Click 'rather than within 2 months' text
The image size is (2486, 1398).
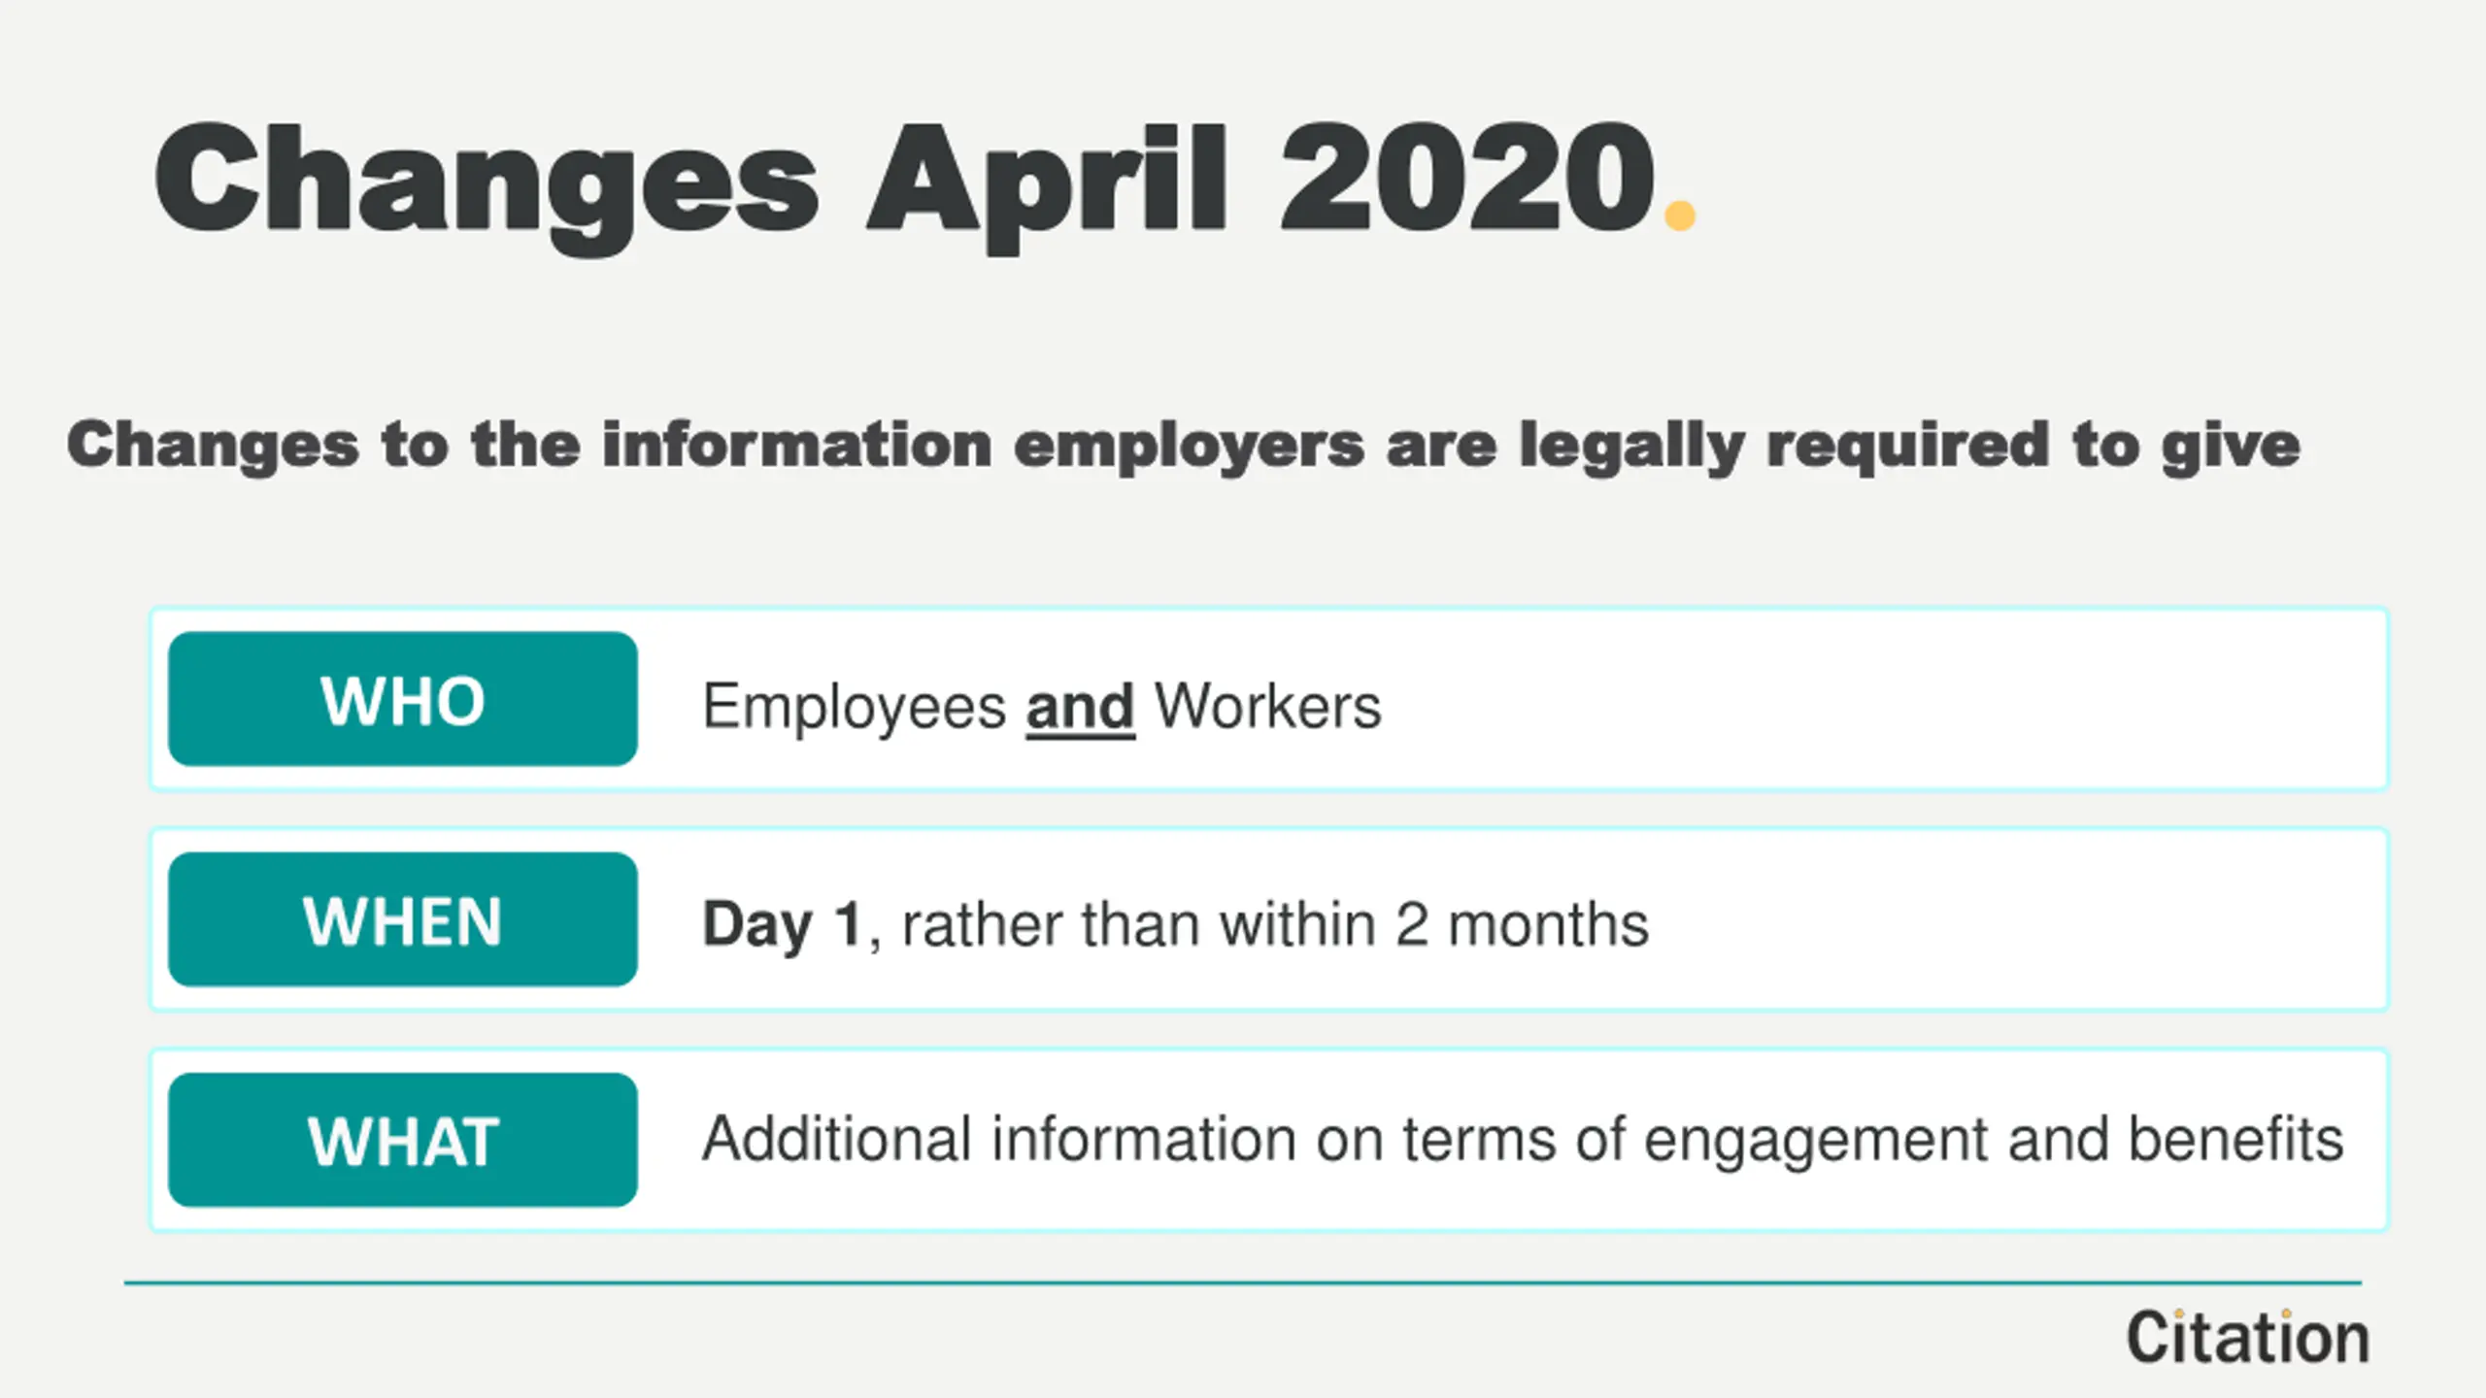click(x=1275, y=925)
